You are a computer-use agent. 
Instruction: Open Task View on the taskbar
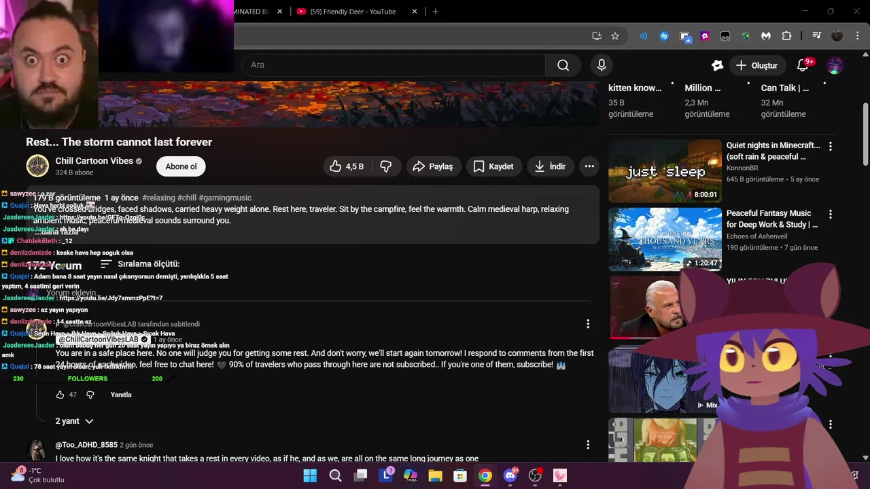[x=360, y=475]
